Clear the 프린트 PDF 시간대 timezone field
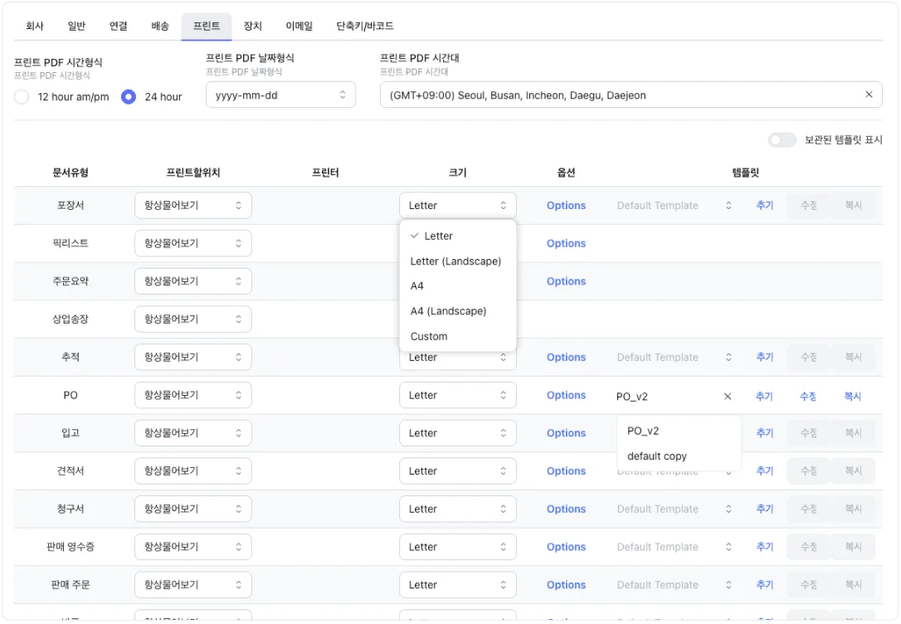Viewport: 901px width, 624px height. [x=869, y=95]
